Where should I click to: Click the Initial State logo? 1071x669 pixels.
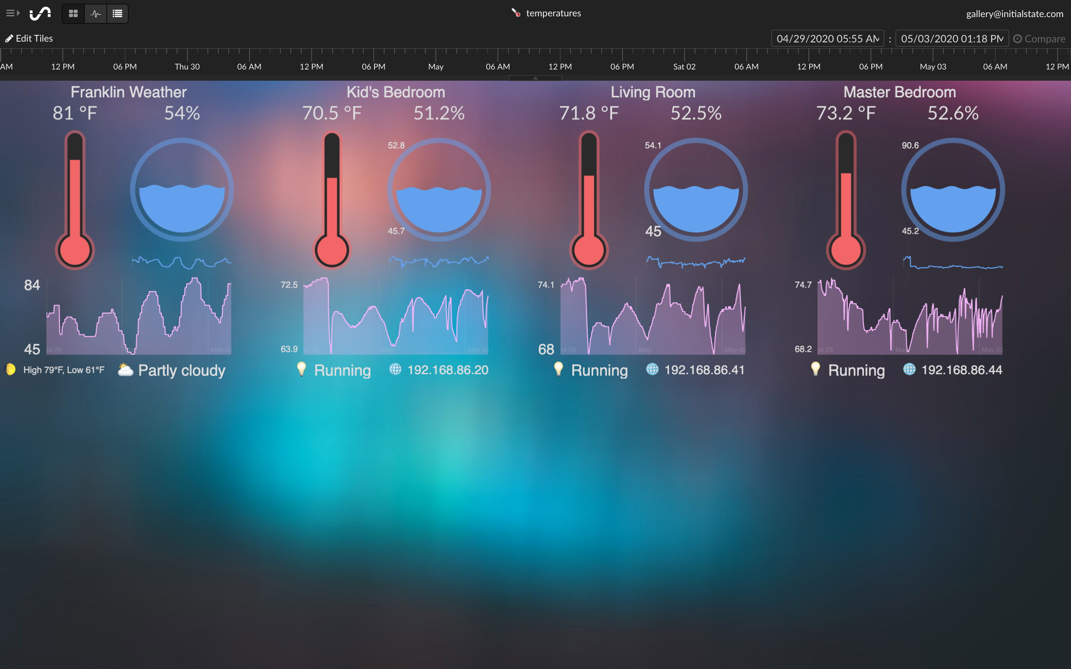click(x=40, y=13)
